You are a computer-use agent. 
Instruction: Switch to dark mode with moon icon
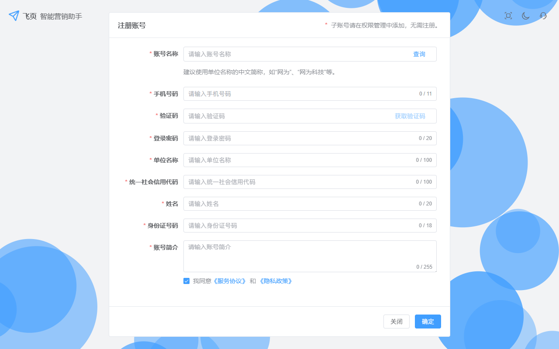(525, 16)
